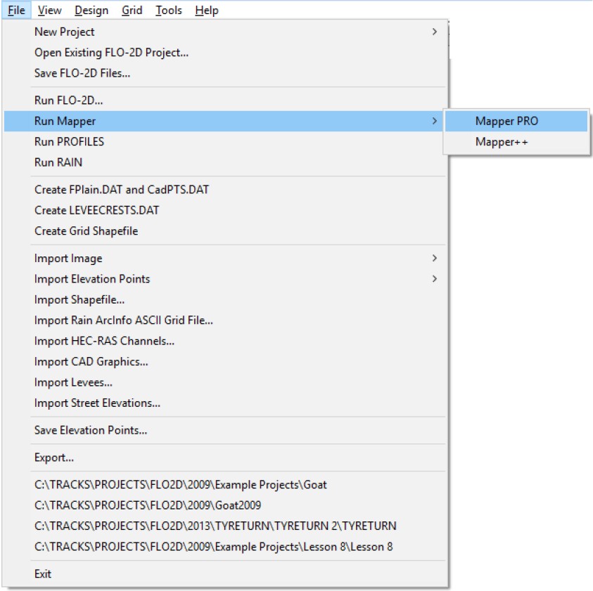Expand the New Project submenu arrow
The height and width of the screenshot is (591, 593).
(x=434, y=32)
